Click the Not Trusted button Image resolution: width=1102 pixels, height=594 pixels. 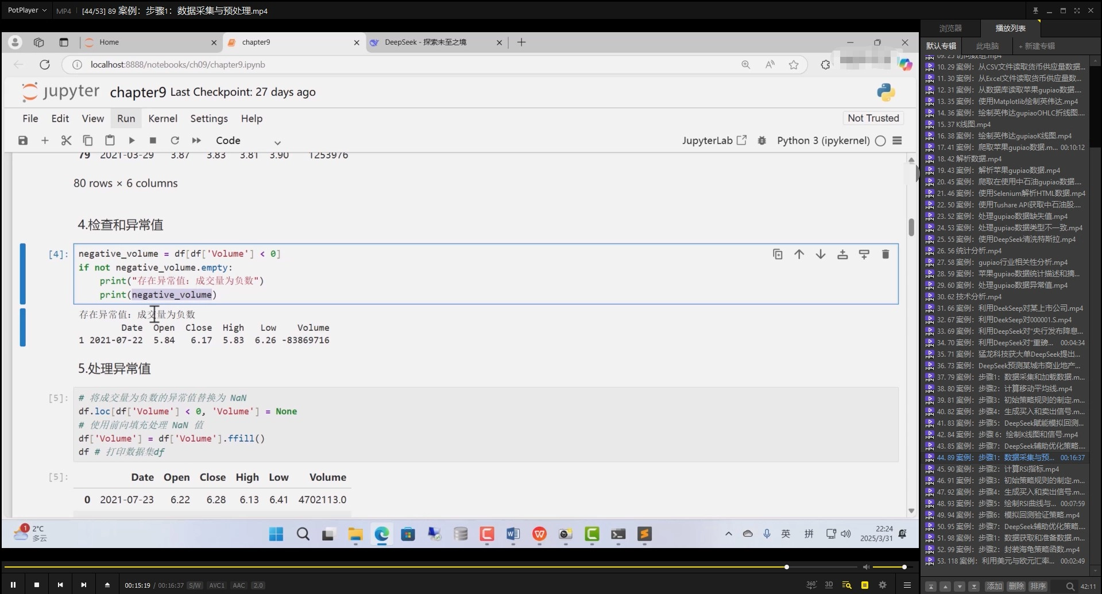[873, 118]
